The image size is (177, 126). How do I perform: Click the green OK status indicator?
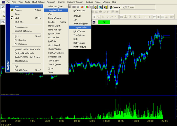104,22
